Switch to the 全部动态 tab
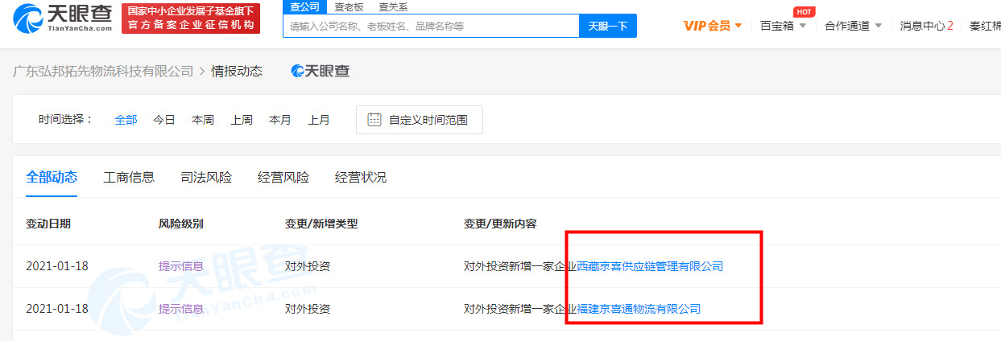The height and width of the screenshot is (341, 1001). coord(52,178)
